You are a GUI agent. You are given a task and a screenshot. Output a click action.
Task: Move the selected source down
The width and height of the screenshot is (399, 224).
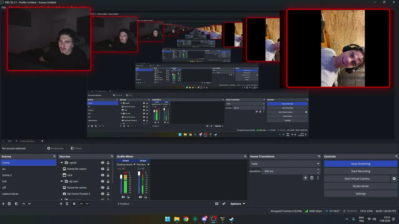(87, 204)
